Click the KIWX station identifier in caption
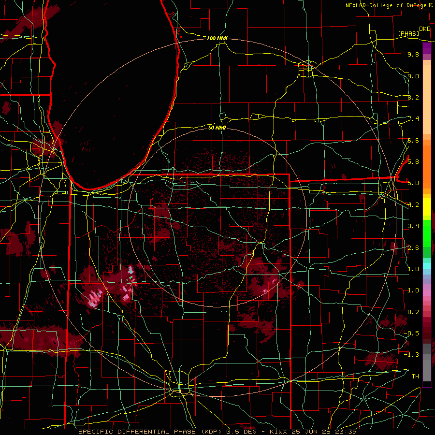This screenshot has height=435, width=435. 278,432
